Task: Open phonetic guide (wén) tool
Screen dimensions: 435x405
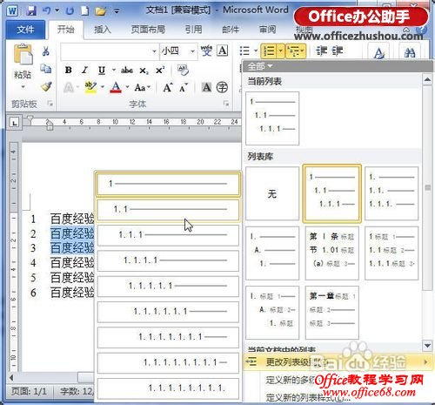Action: point(206,51)
